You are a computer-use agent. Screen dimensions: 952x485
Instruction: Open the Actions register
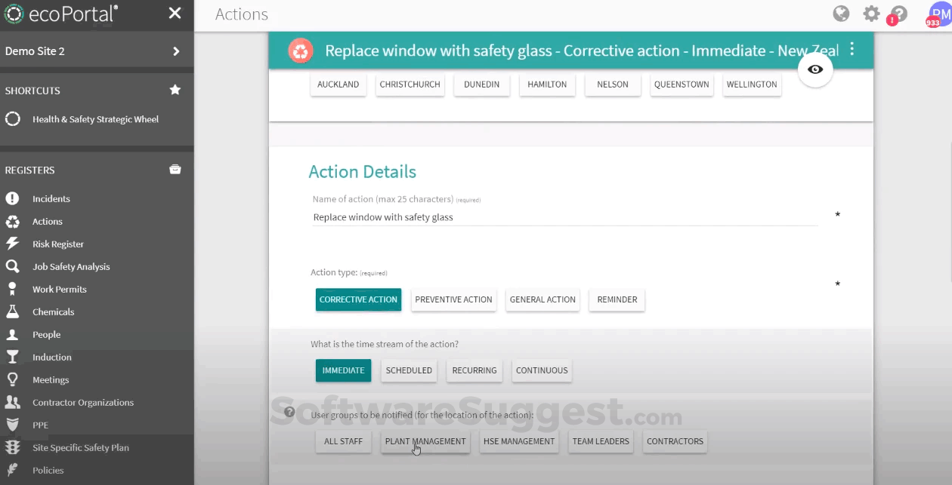(47, 221)
